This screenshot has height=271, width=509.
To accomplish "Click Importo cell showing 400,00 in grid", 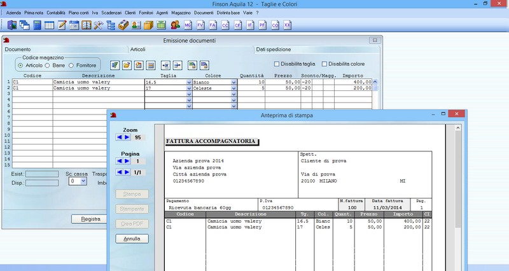I will [353, 83].
